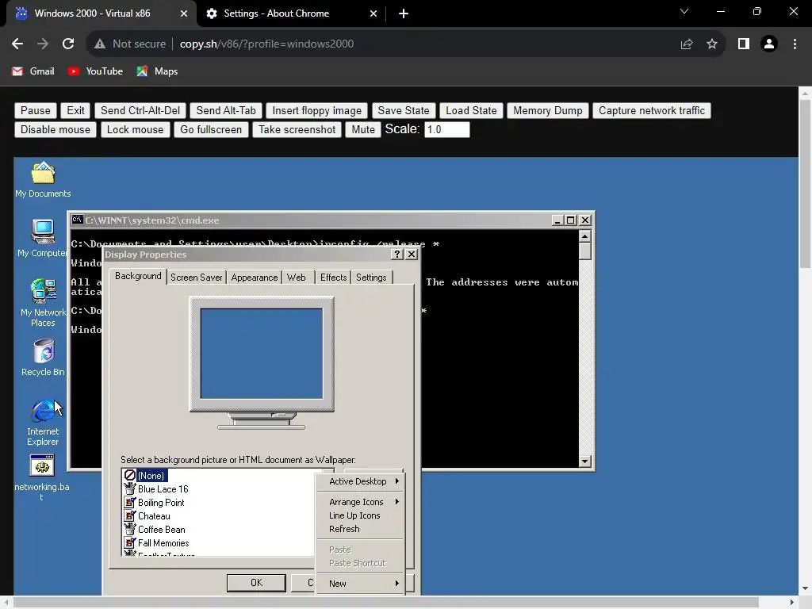Click the Not secure warning icon

point(100,44)
